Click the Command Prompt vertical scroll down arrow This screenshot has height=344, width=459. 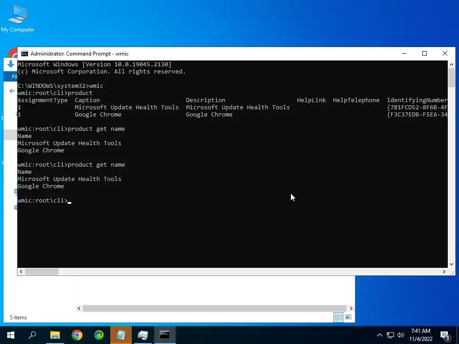[x=451, y=264]
